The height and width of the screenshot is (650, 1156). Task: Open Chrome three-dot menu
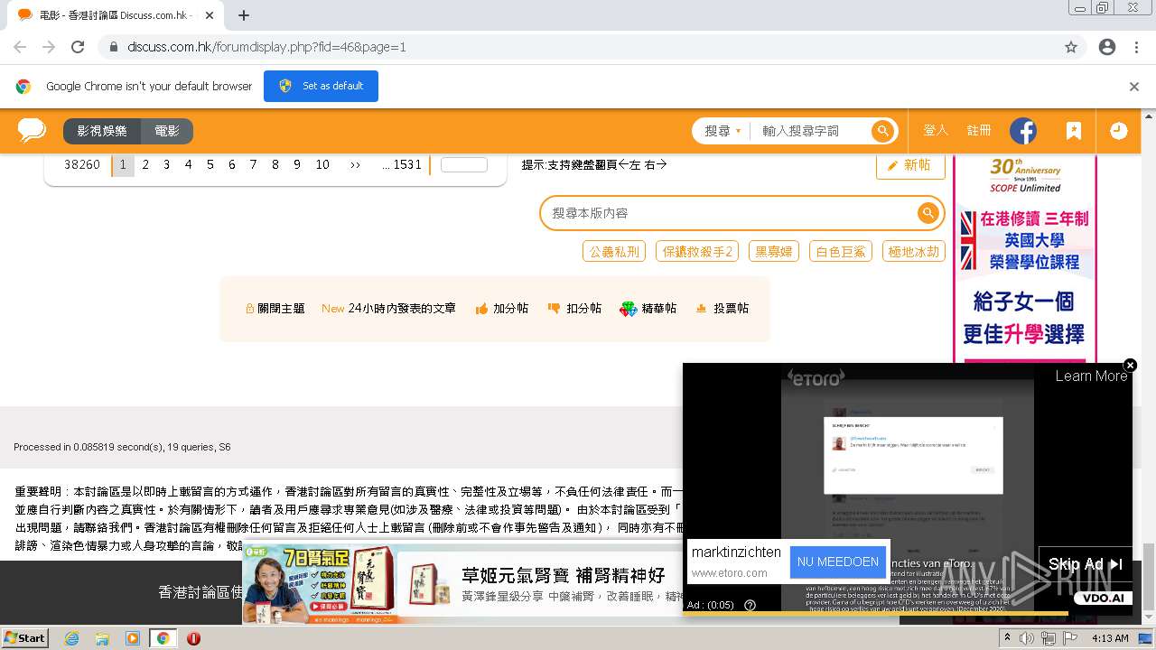click(1136, 47)
